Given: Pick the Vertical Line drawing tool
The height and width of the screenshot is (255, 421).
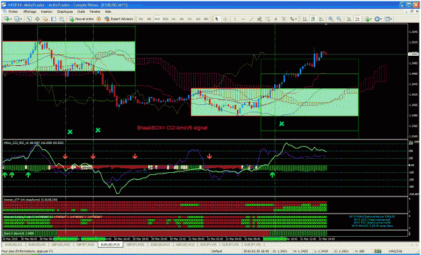Looking at the screenshot, I should 235,19.
